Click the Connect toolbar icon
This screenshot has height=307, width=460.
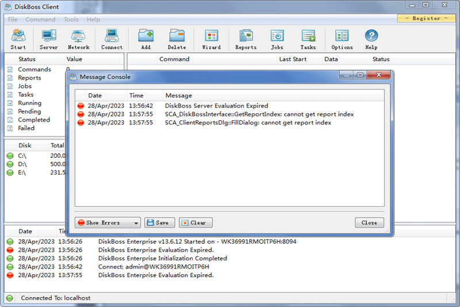pos(112,39)
